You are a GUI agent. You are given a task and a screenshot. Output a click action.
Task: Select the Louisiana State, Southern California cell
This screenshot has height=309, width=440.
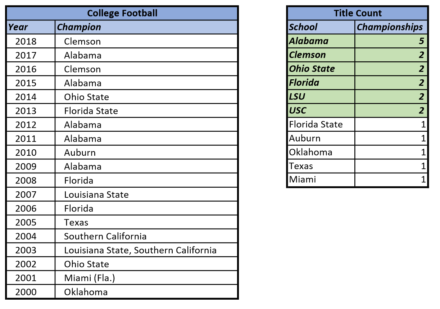[140, 250]
